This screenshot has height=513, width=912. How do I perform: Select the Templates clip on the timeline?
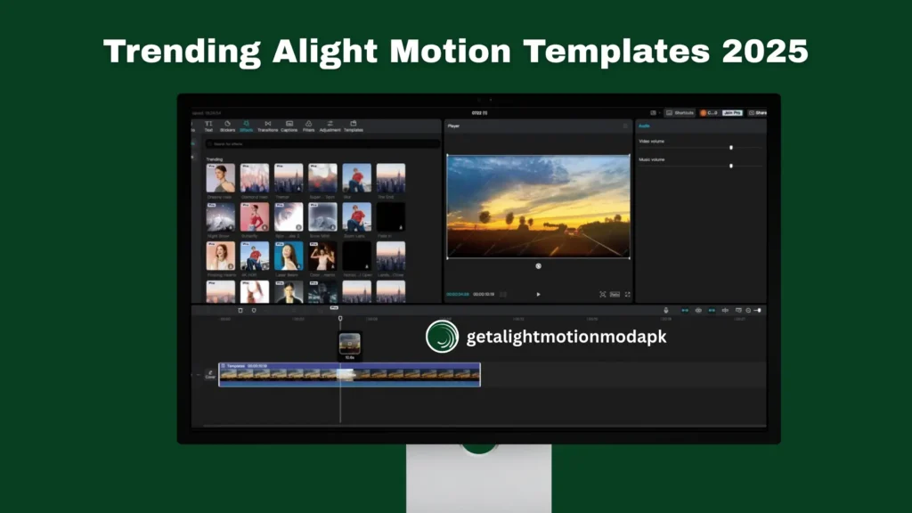click(x=349, y=375)
